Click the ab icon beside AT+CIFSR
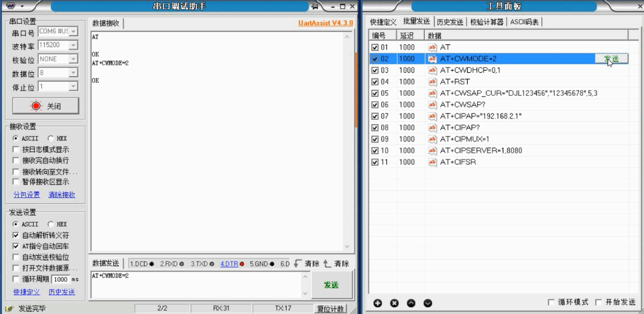 tap(432, 162)
